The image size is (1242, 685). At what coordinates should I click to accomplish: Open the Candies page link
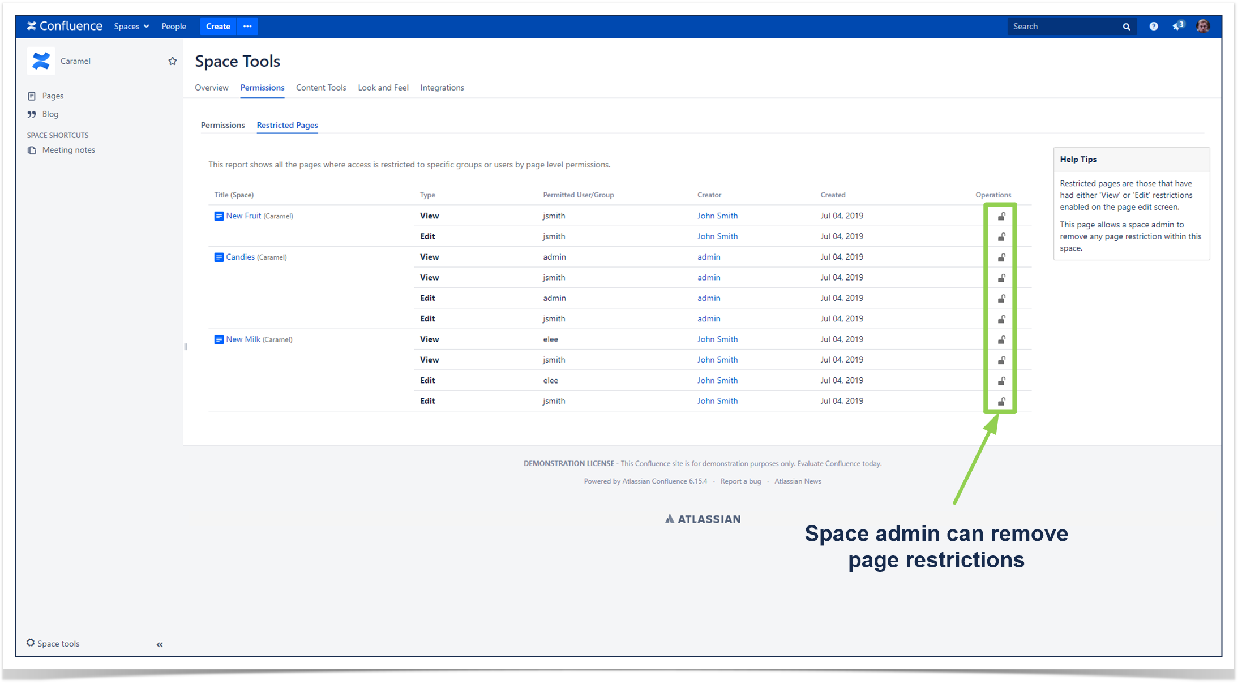point(240,257)
